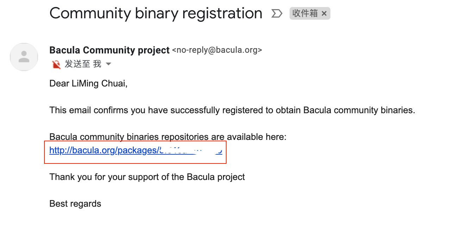Click the sentence starting This email confirms
Screen dimensions: 465x225
tap(232, 110)
